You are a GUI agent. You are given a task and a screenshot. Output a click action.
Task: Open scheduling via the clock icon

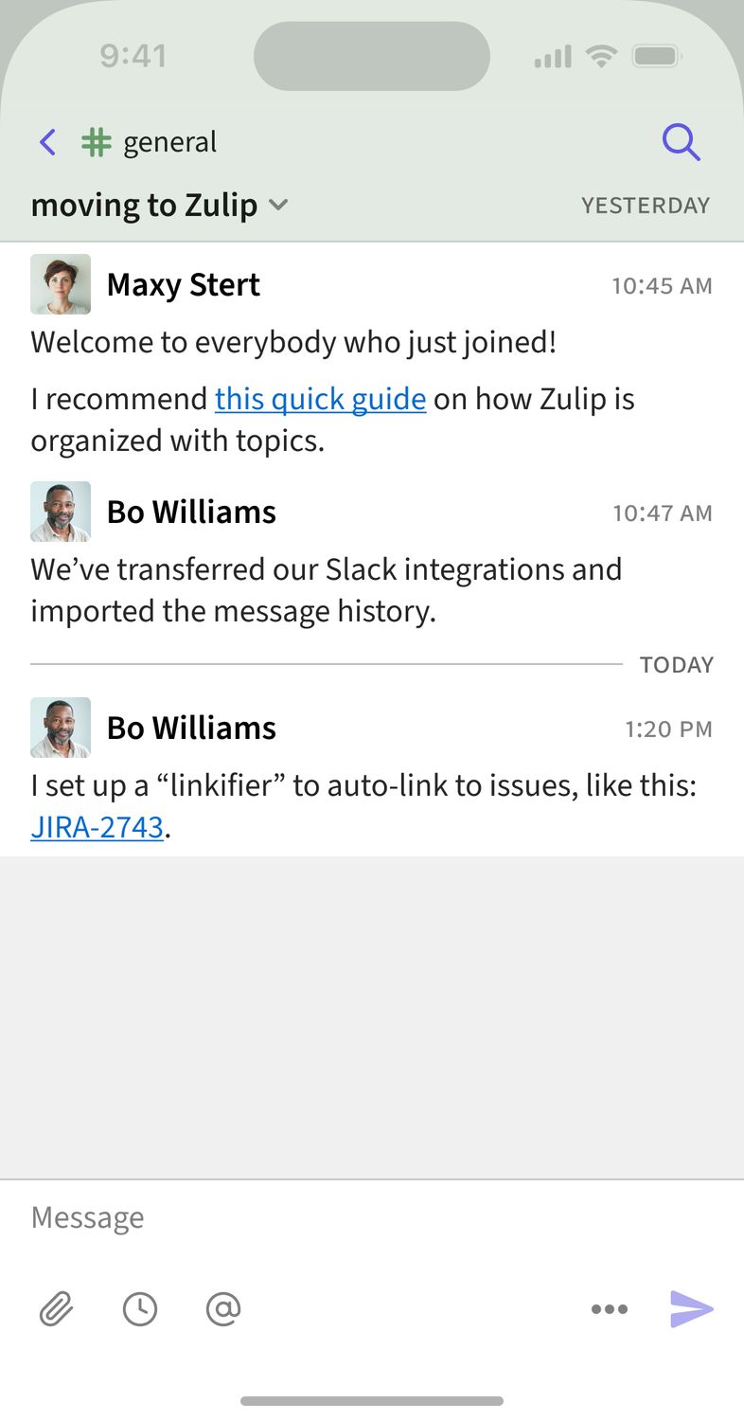tap(140, 1309)
